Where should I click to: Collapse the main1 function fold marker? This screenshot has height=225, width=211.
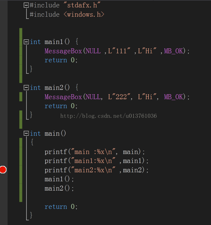(x=26, y=42)
